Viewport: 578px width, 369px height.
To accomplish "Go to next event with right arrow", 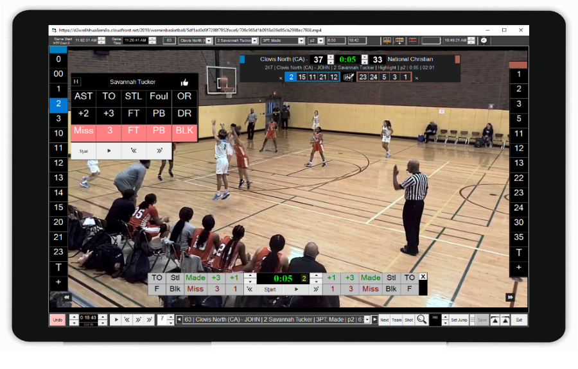I will (374, 320).
